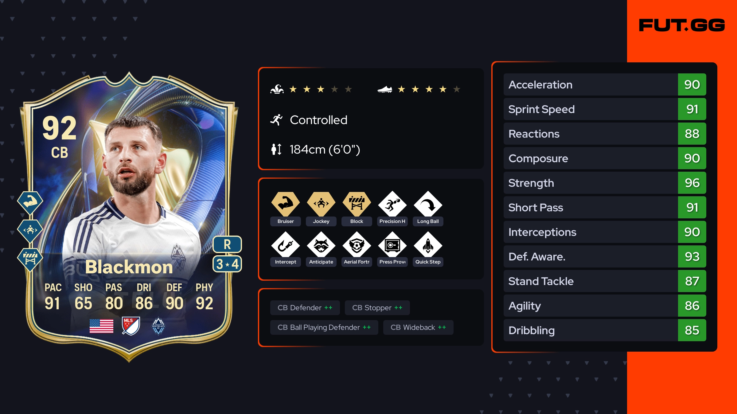Click the Vancouver Whitecaps club badge
Viewport: 737px width, 414px height.
coord(158,326)
